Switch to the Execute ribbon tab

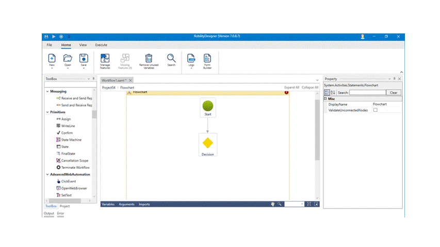click(101, 45)
